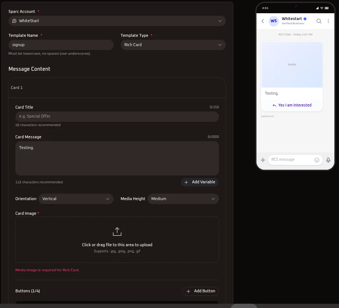Open the Media Height Medium dropdown

183,199
